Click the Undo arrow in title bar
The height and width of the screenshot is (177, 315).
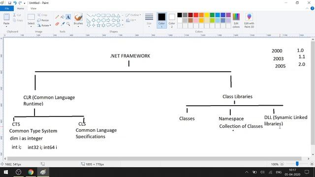click(x=15, y=3)
